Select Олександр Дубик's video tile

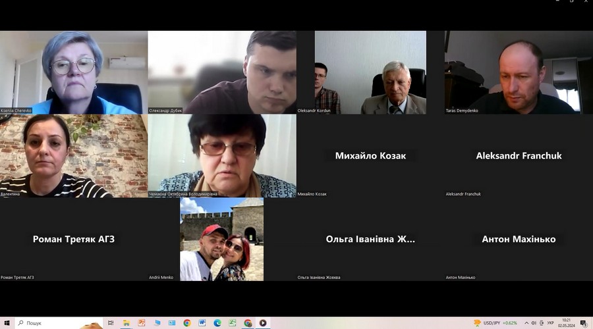pyautogui.click(x=222, y=72)
